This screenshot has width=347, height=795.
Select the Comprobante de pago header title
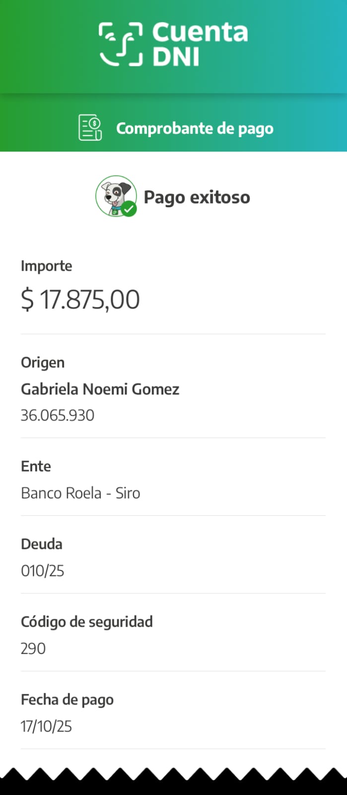195,128
